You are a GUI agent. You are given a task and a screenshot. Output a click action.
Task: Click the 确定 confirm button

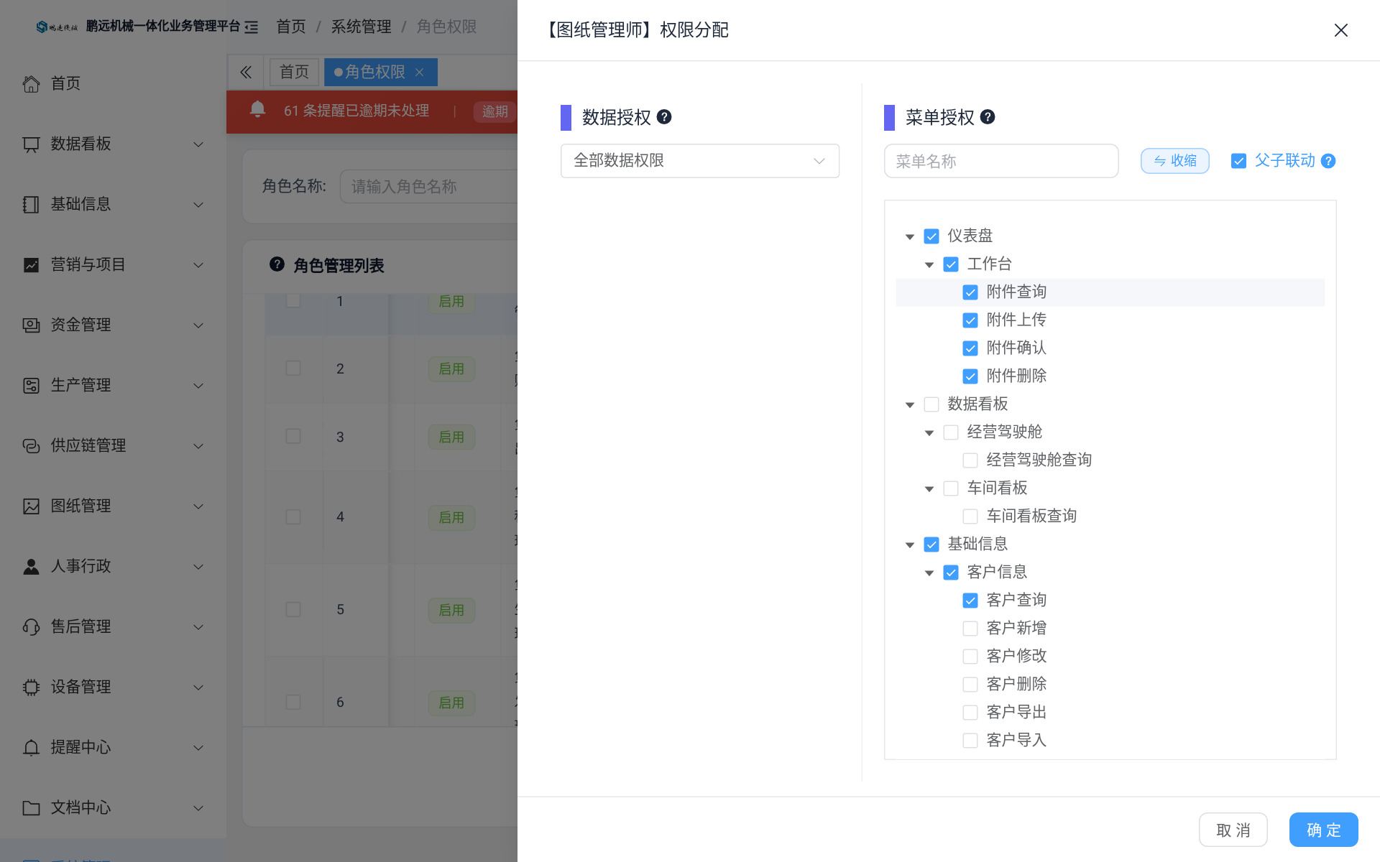tap(1324, 830)
